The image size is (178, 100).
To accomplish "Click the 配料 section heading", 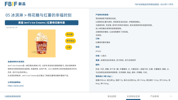I will click(98, 65).
